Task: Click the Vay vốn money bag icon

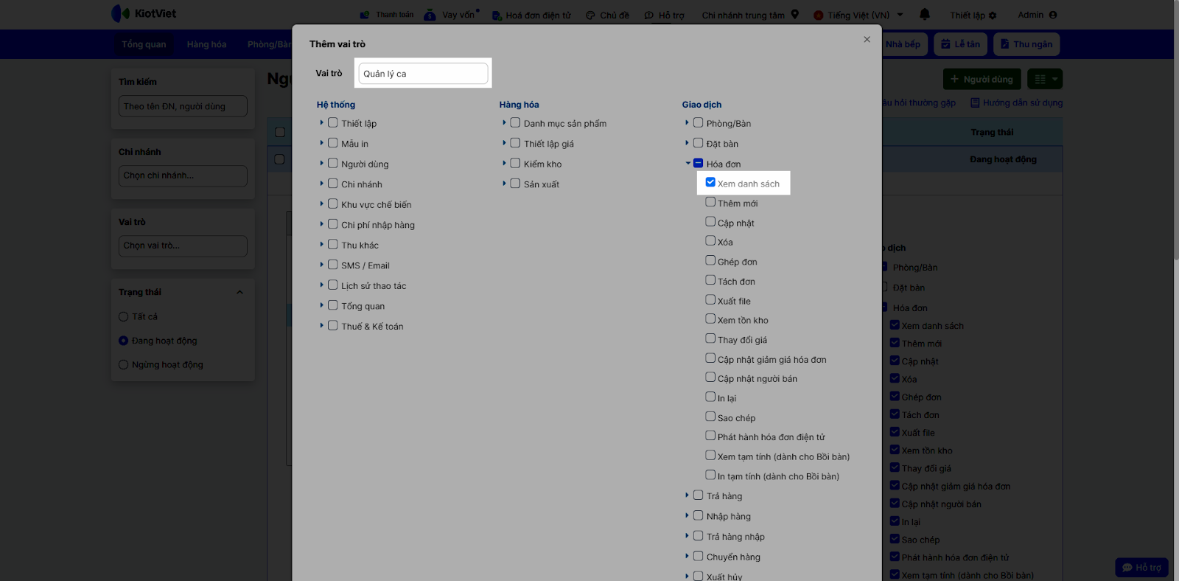Action: click(430, 15)
